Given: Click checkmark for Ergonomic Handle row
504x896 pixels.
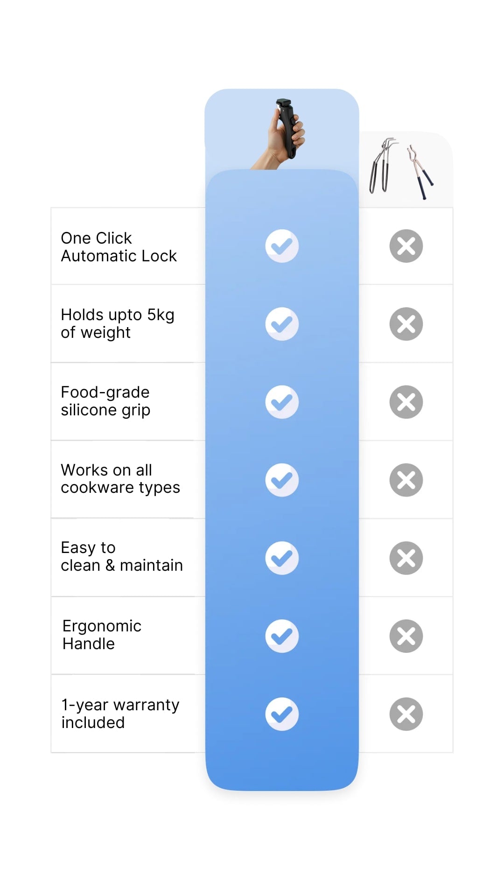Looking at the screenshot, I should (282, 636).
